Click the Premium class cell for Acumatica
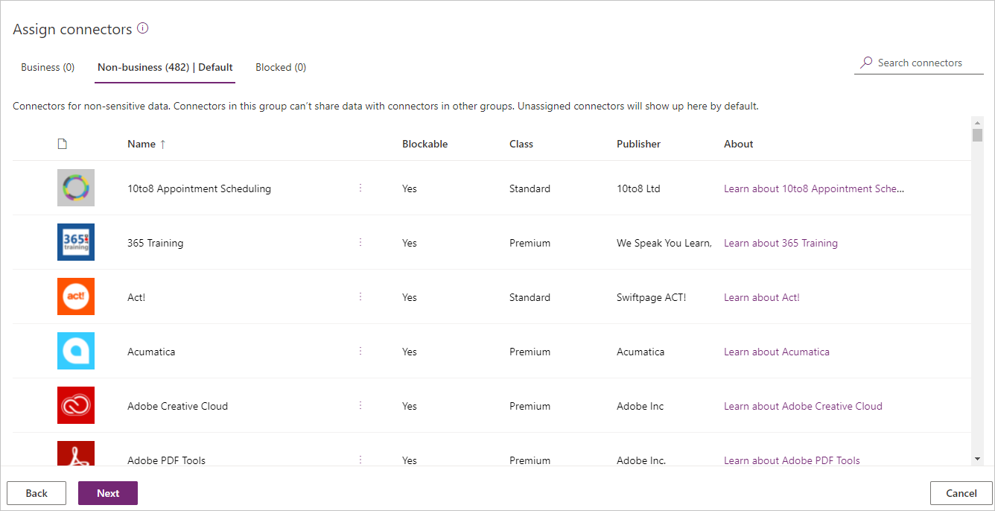The height and width of the screenshot is (511, 995). pos(530,352)
